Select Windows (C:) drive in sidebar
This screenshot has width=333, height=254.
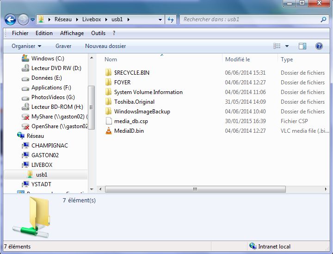(x=48, y=59)
